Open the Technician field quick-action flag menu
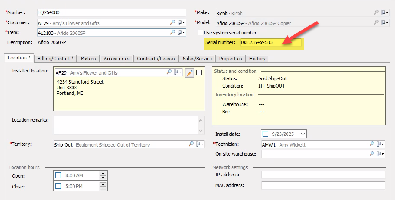This screenshot has height=200, width=395. 380,144
